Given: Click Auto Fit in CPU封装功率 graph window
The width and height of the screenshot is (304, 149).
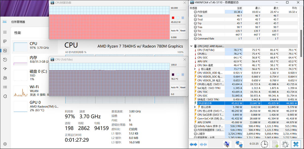Looking at the screenshot, I should [175, 31].
